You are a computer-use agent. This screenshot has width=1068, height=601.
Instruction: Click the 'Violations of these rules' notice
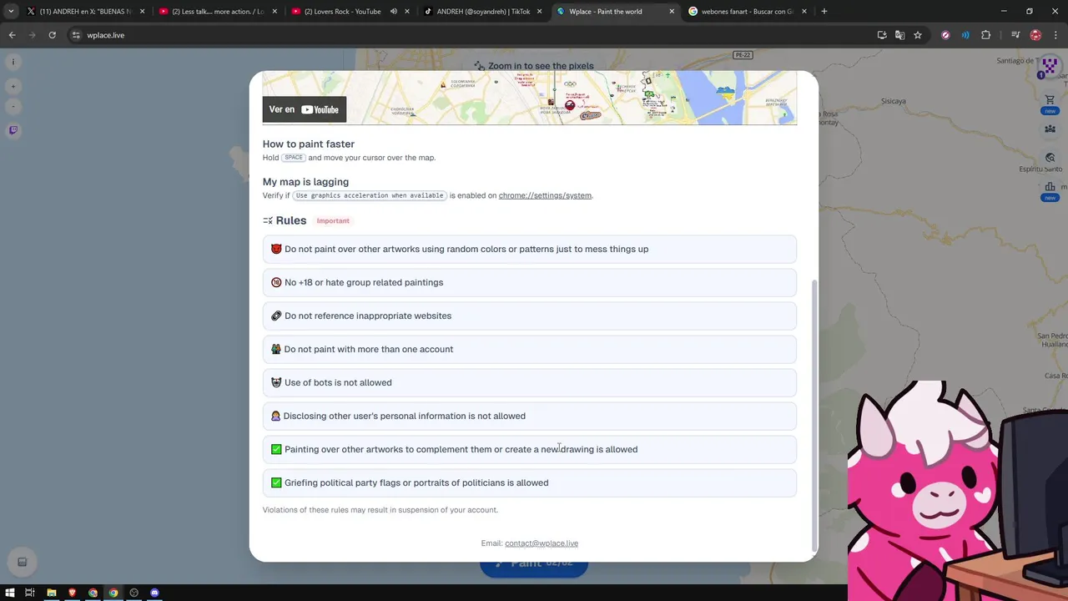(x=380, y=510)
